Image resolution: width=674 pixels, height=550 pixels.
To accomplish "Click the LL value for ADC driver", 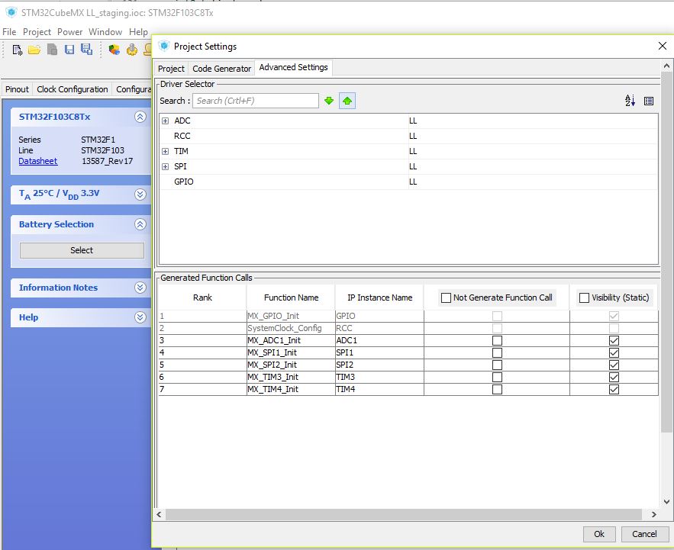I will coord(413,121).
